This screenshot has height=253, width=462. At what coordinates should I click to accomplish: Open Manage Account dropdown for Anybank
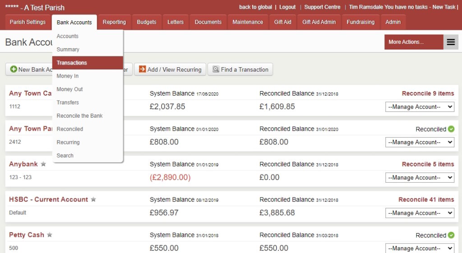[420, 178]
